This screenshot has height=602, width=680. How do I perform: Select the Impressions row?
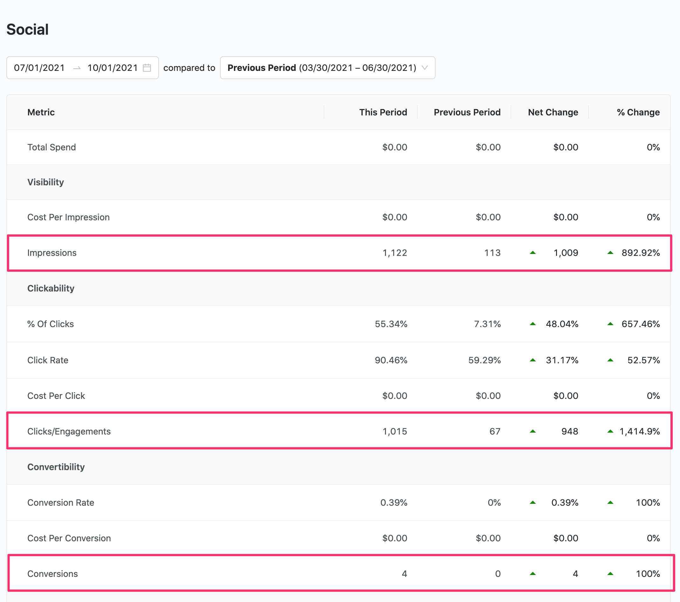pos(52,253)
